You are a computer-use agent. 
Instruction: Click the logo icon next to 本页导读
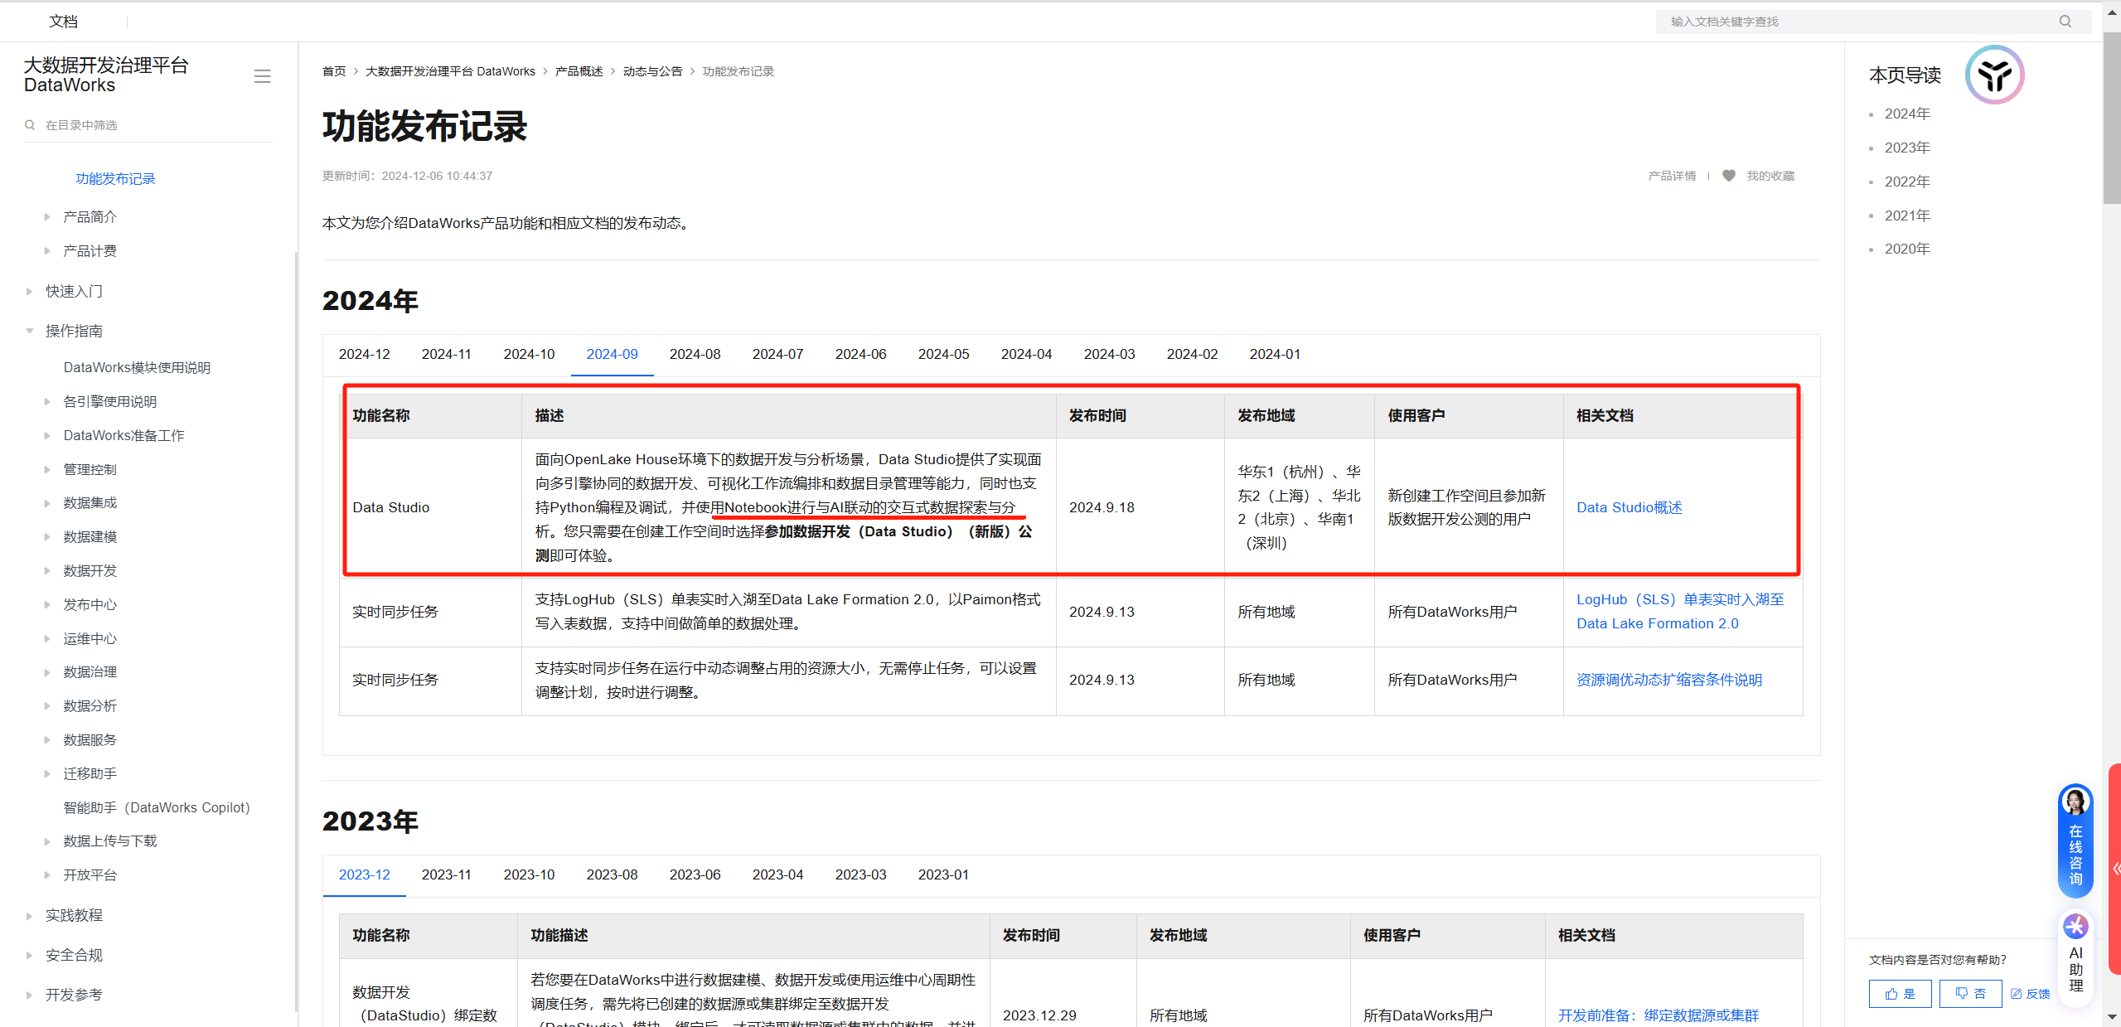[x=1994, y=75]
